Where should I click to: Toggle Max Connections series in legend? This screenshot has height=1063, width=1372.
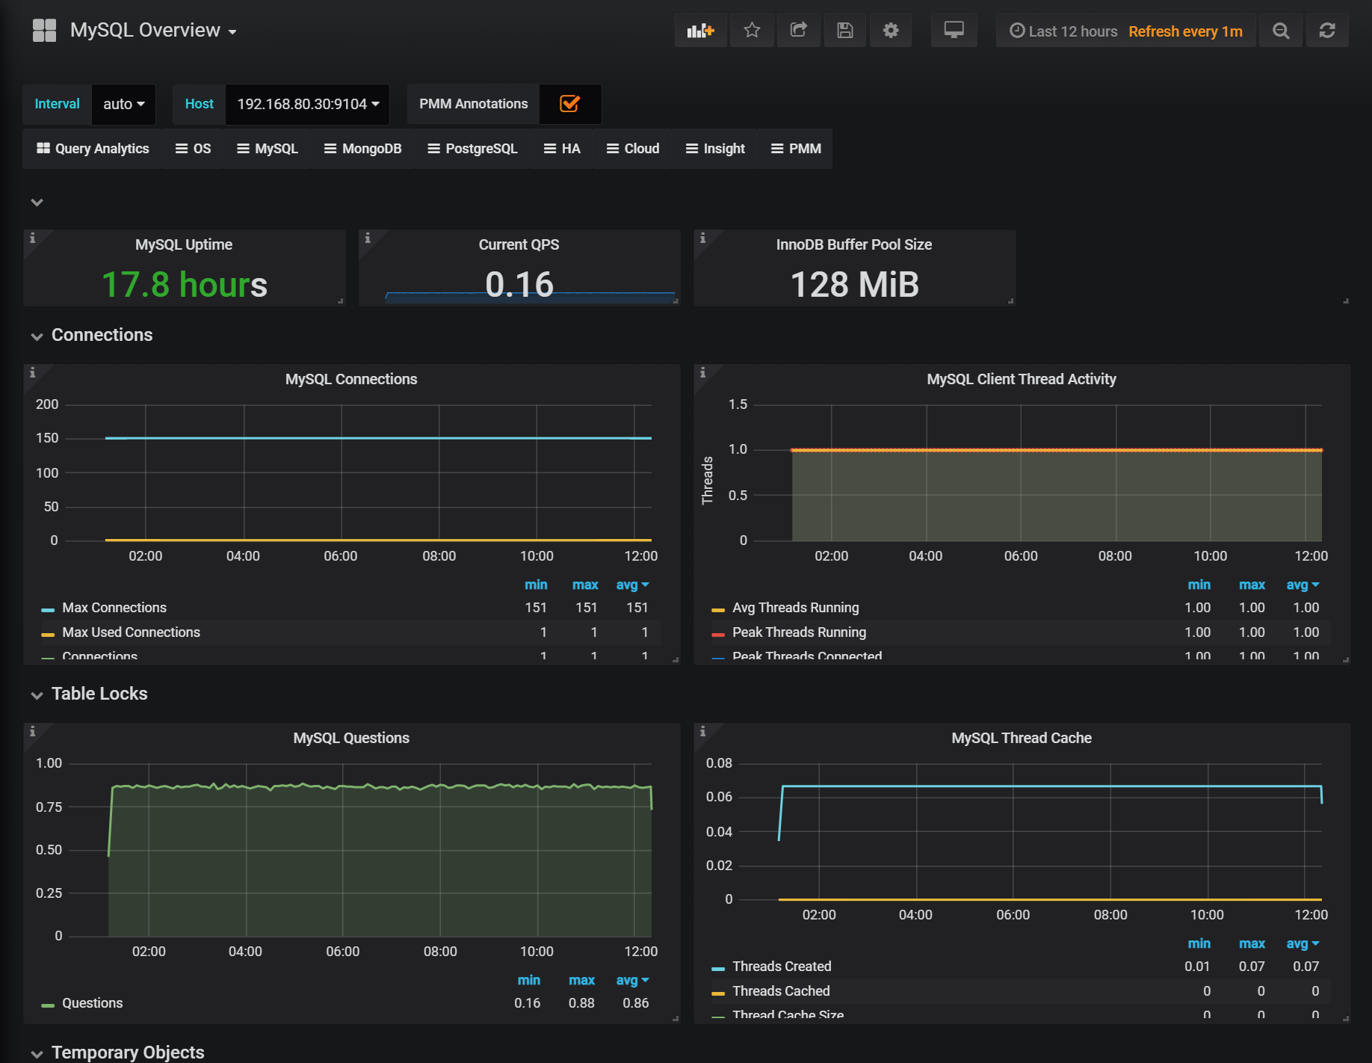[114, 608]
